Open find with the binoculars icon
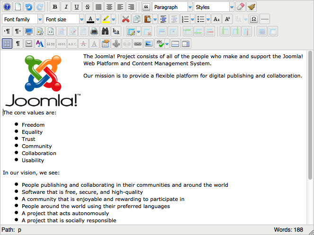This screenshot has height=235, width=314. [105, 32]
